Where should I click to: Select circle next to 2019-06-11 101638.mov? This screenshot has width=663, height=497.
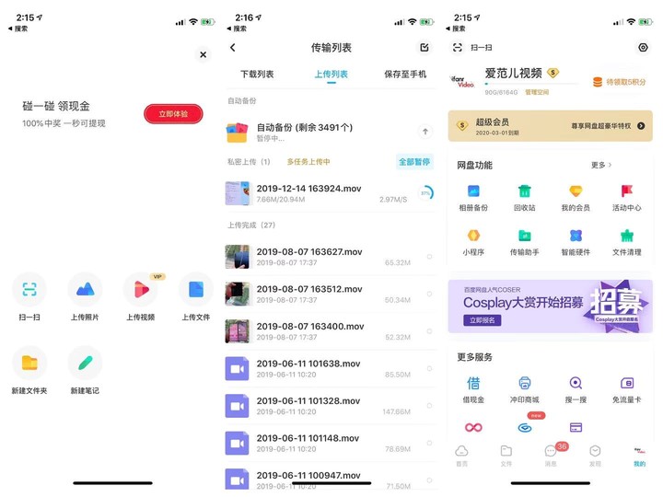click(429, 368)
